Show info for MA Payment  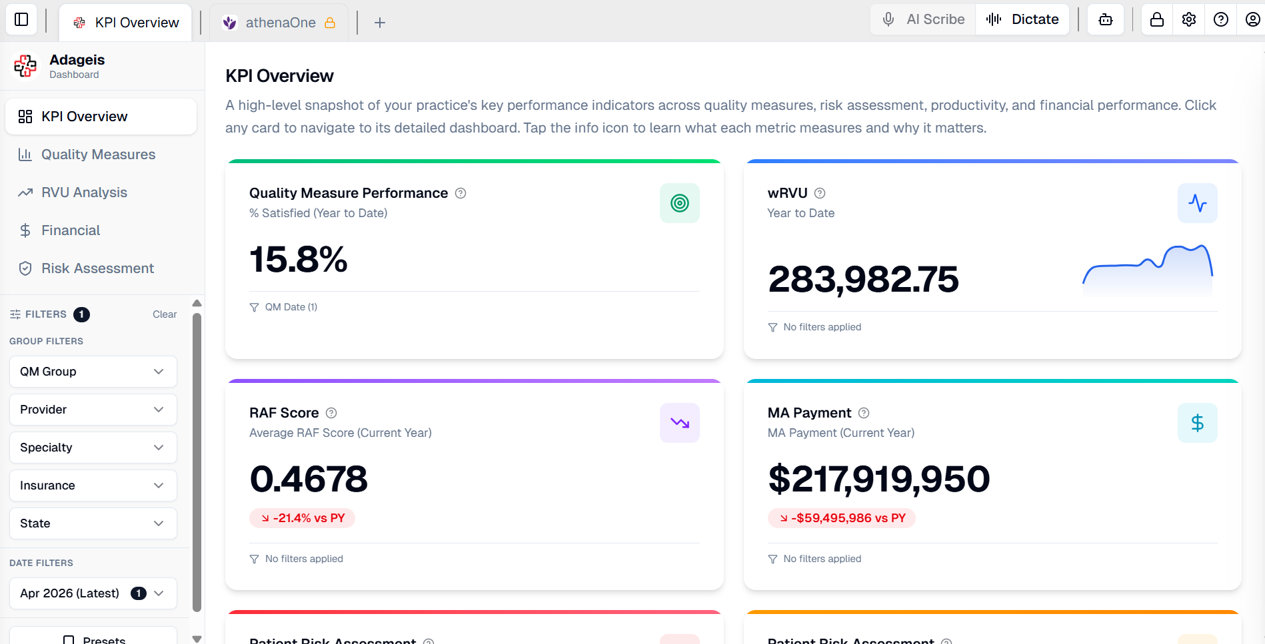(864, 413)
